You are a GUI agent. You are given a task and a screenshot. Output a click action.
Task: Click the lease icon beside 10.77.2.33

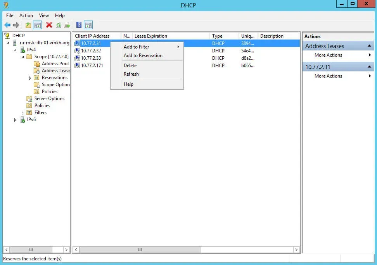point(77,58)
